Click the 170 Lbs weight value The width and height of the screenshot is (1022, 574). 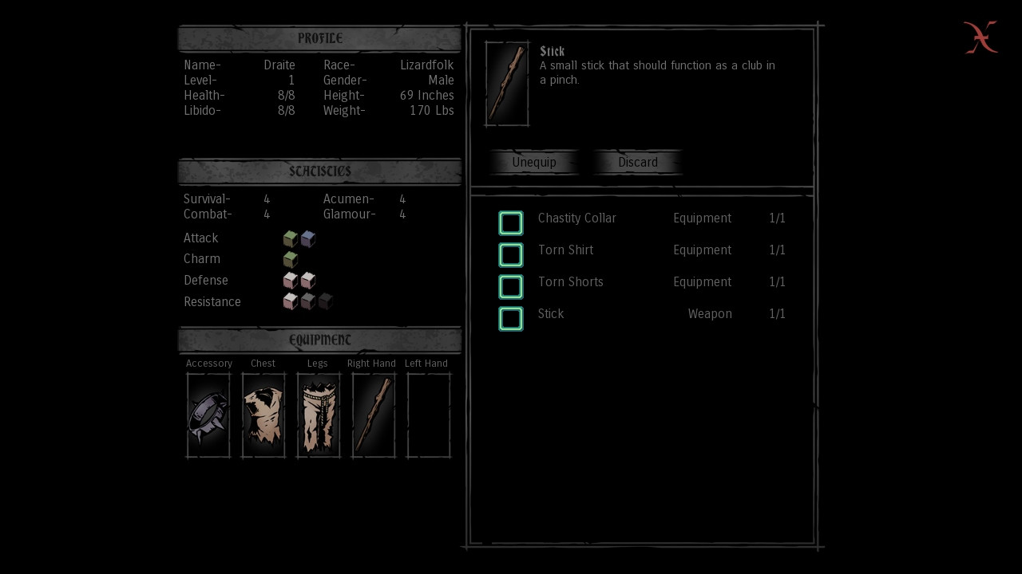[x=432, y=111]
